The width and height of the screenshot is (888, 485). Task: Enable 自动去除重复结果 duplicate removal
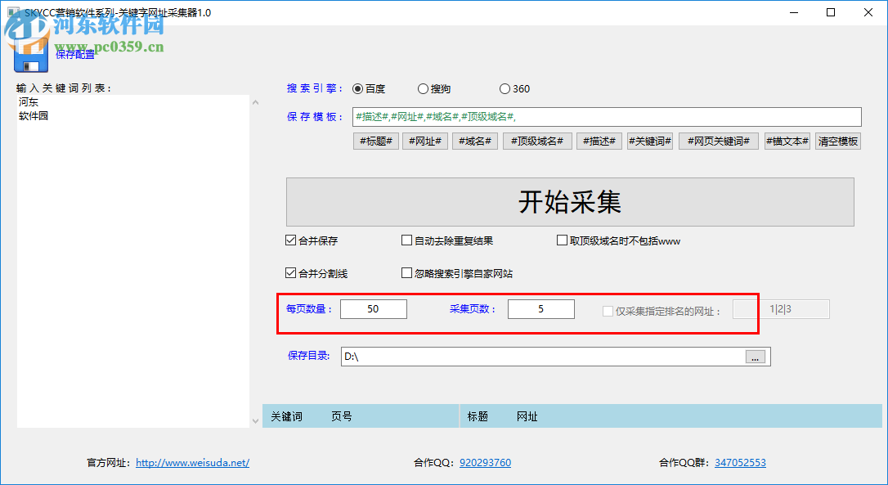click(x=406, y=240)
